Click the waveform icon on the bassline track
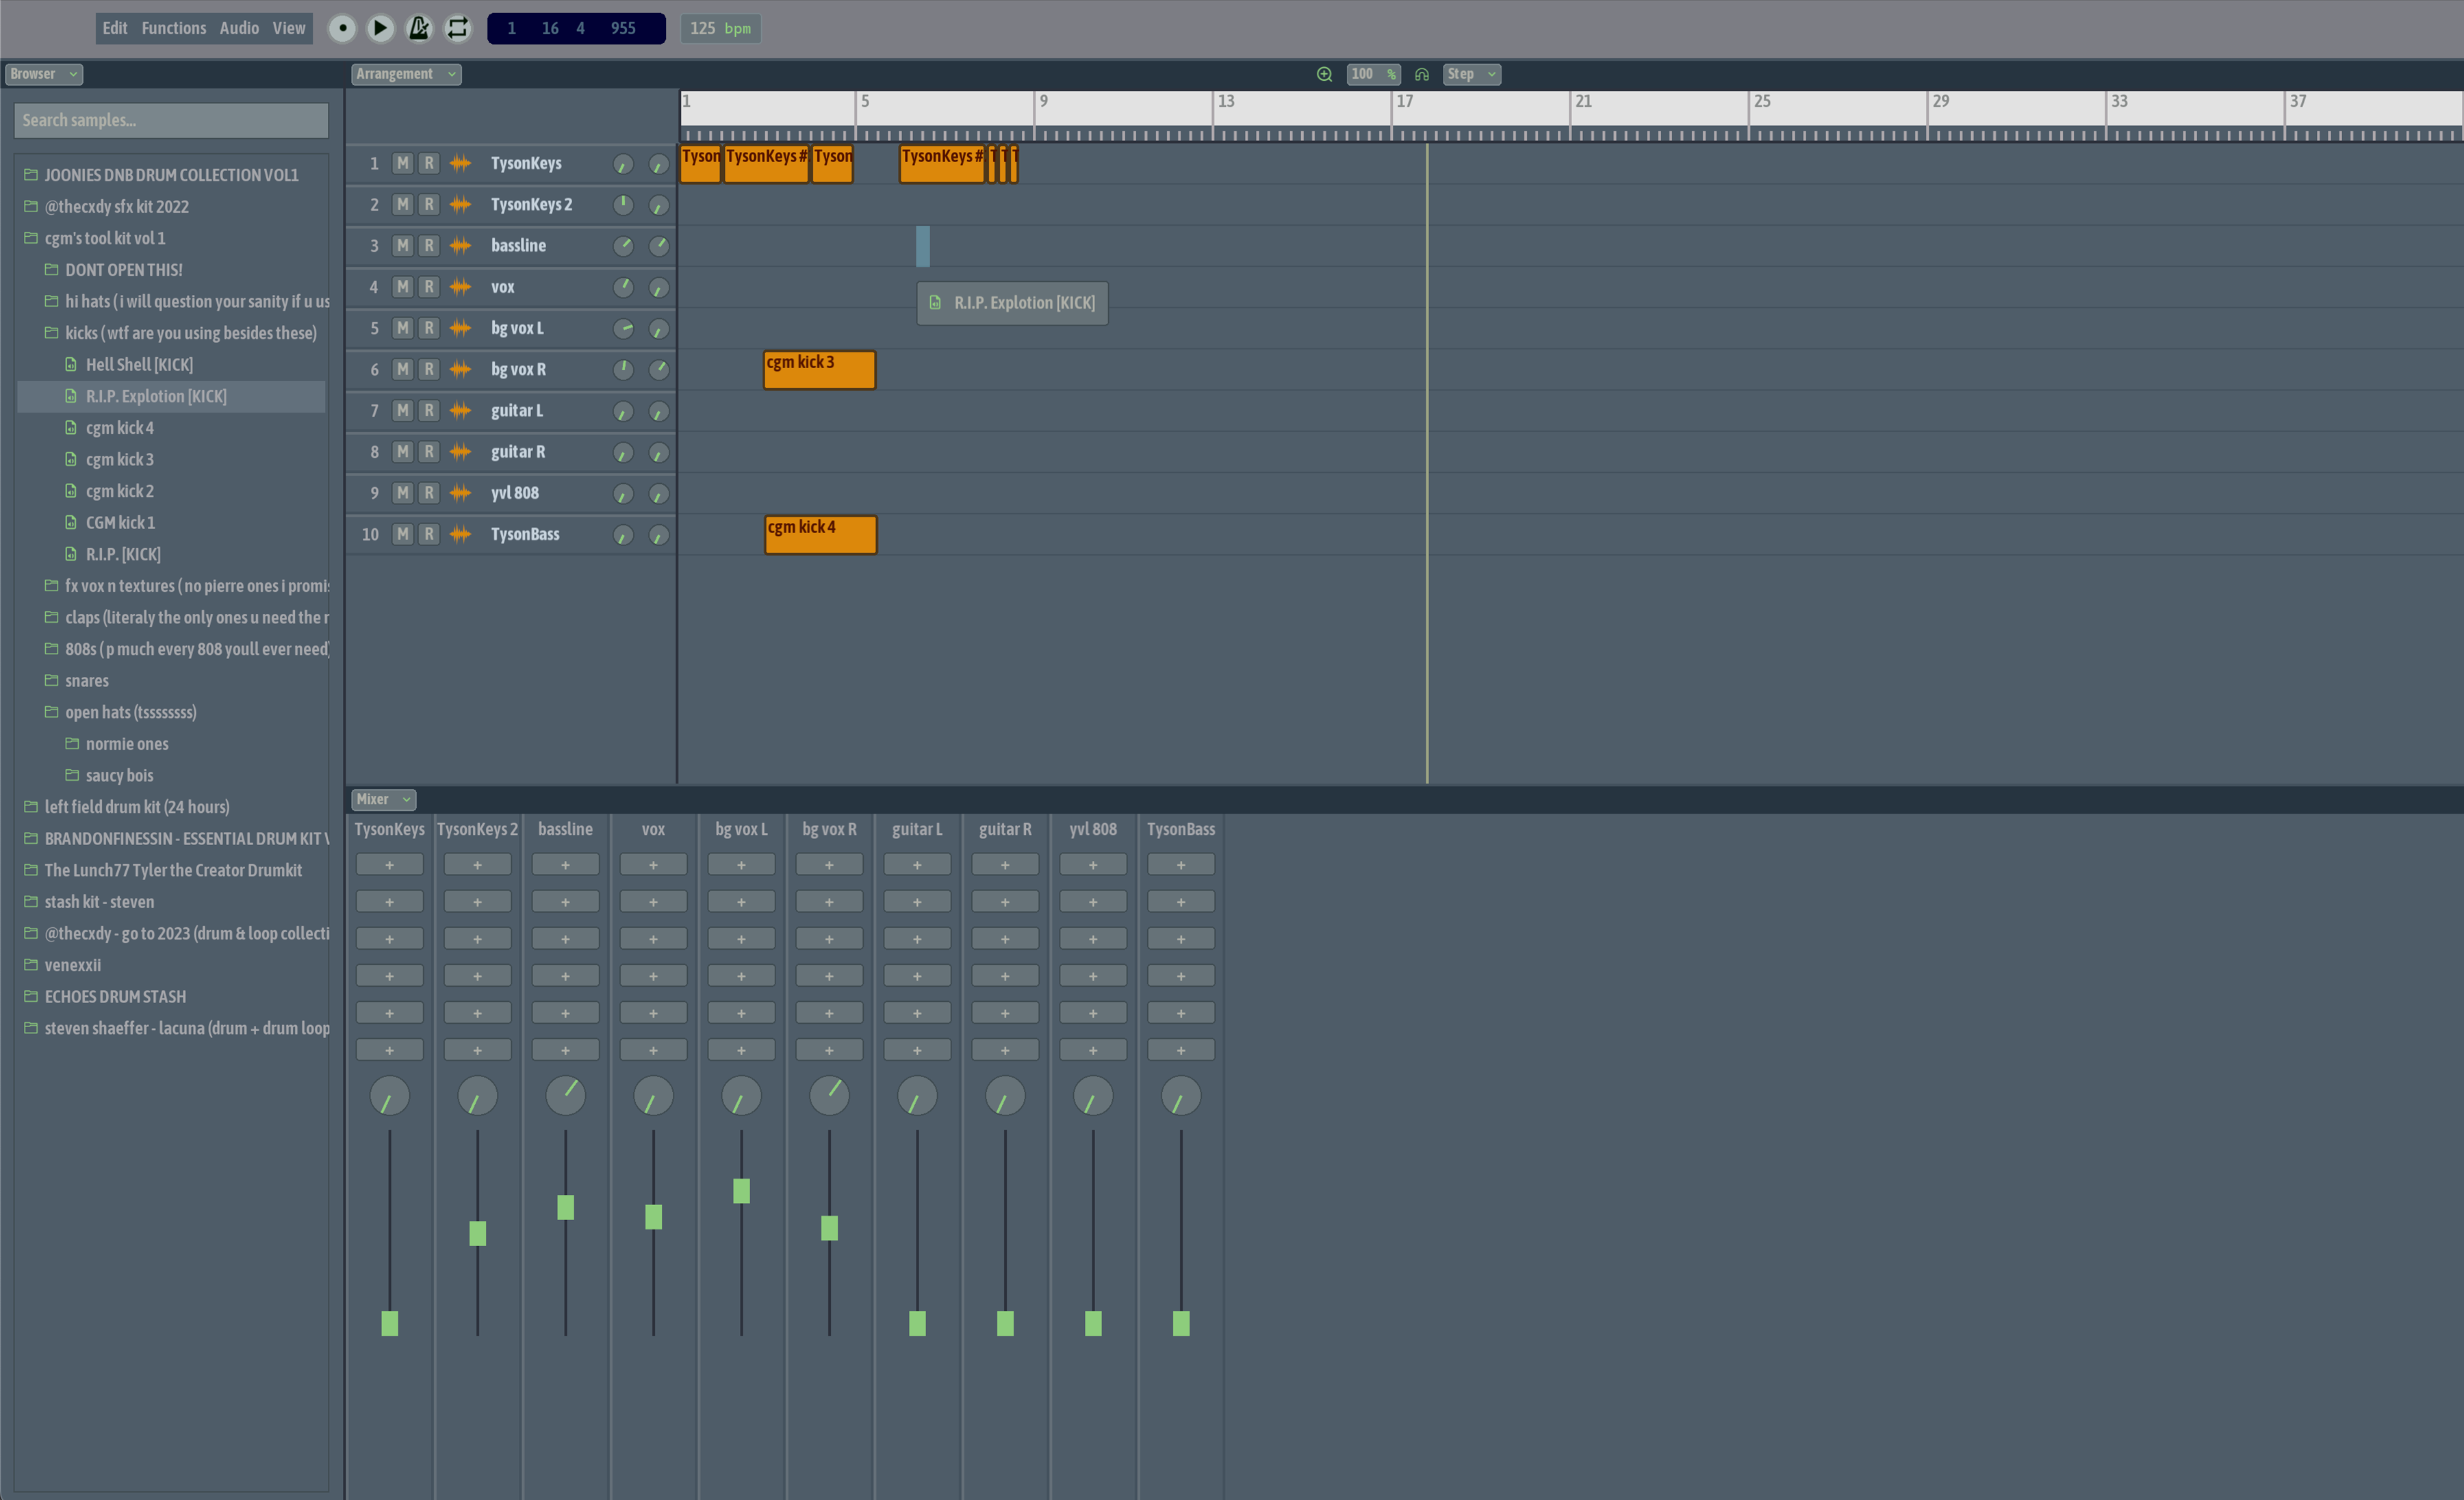The width and height of the screenshot is (2464, 1500). point(460,245)
